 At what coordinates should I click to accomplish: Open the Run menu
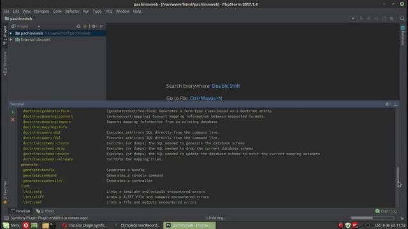click(x=86, y=11)
